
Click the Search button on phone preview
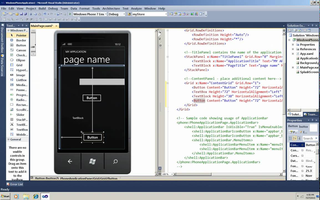115,162
